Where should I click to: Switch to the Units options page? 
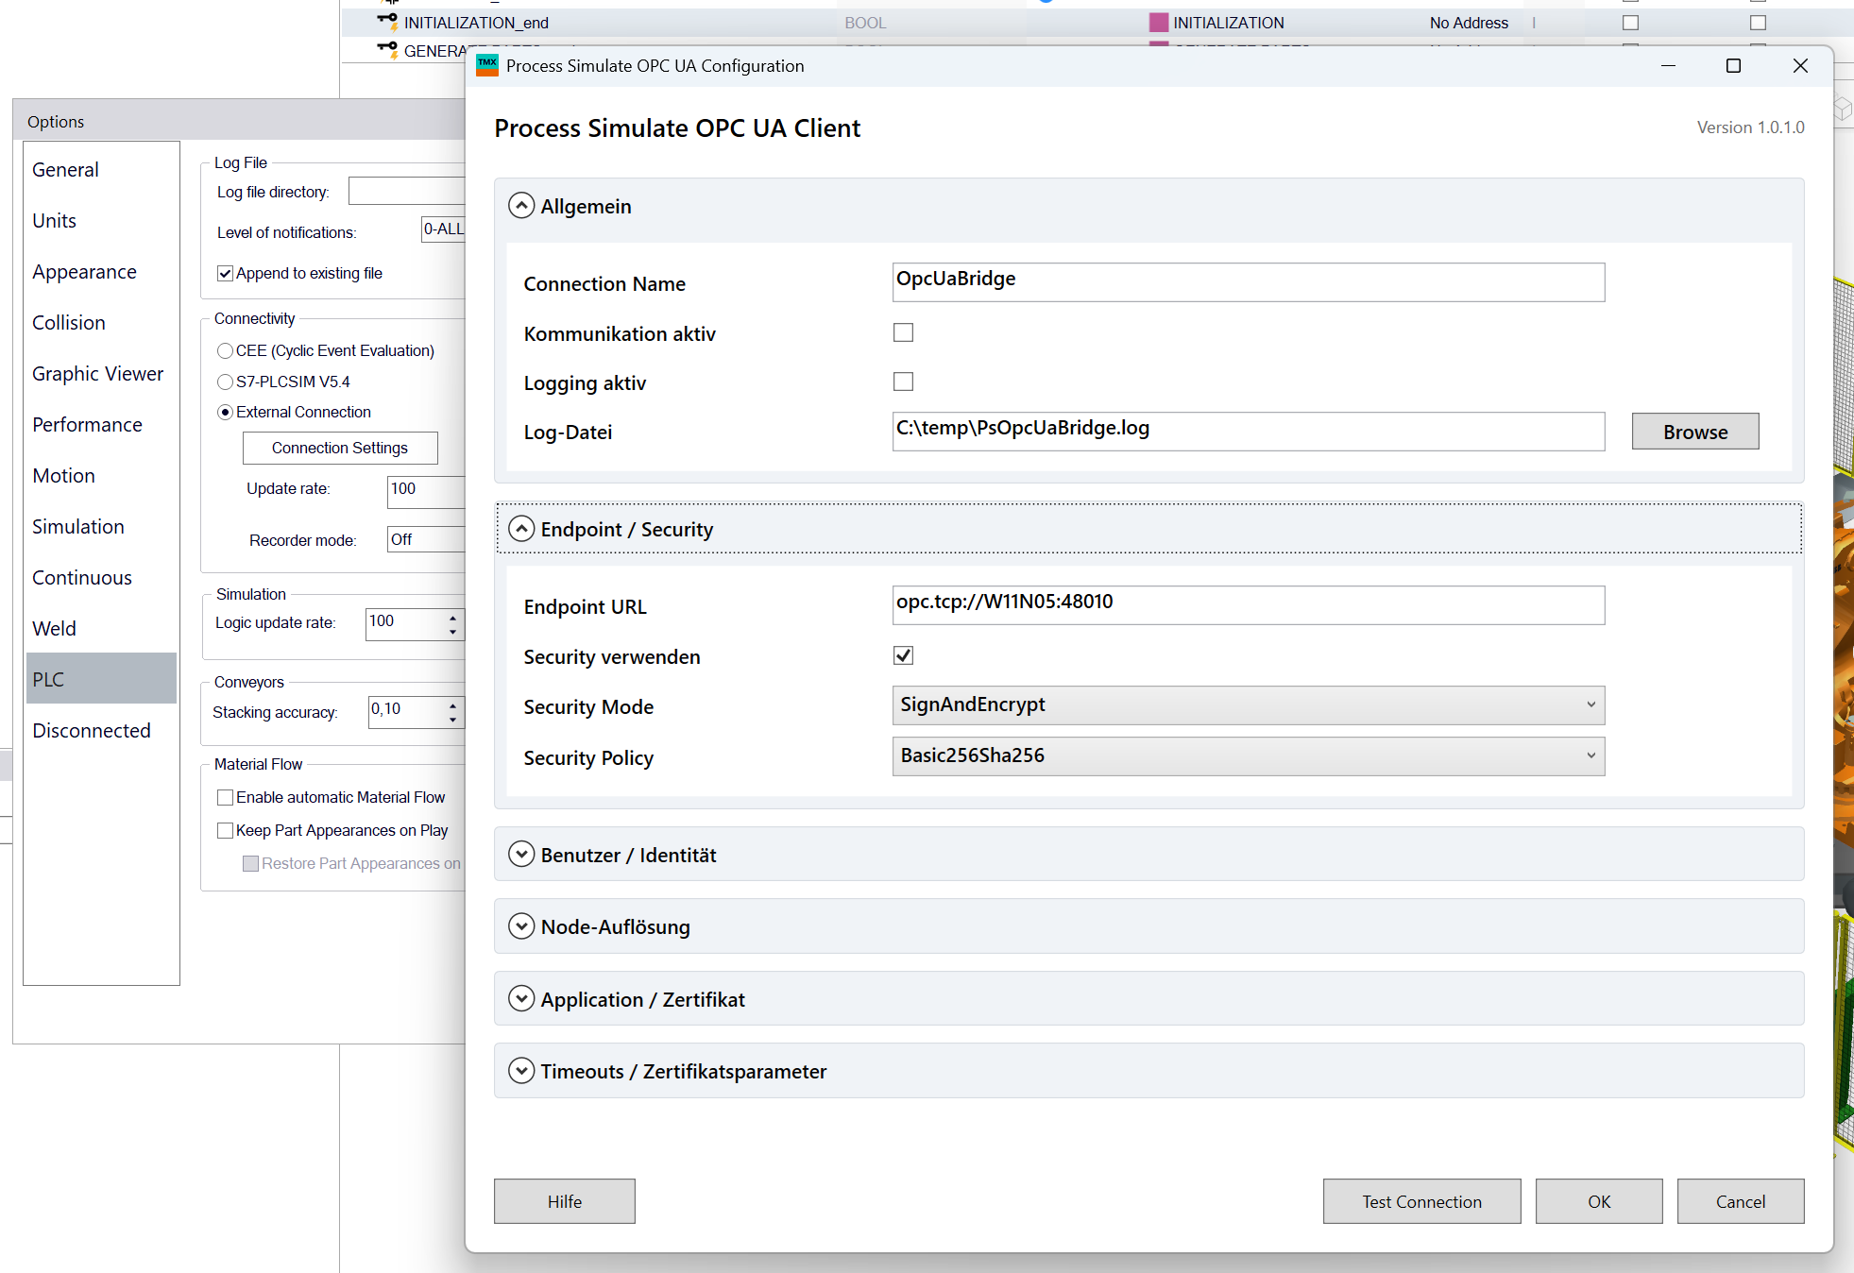coord(101,221)
